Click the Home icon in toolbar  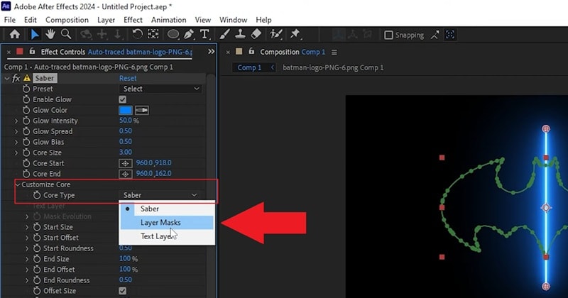(x=15, y=34)
